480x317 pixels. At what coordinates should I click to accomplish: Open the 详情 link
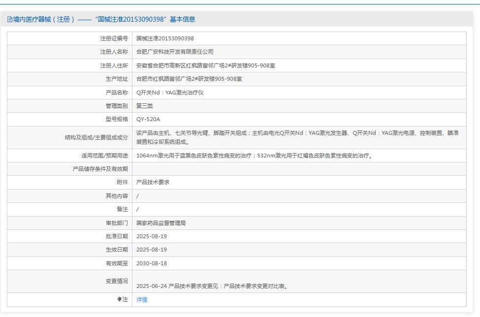[142, 300]
